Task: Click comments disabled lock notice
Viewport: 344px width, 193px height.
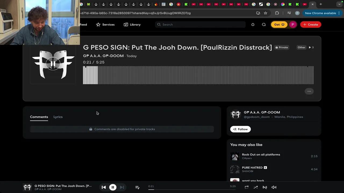Action: point(122,129)
